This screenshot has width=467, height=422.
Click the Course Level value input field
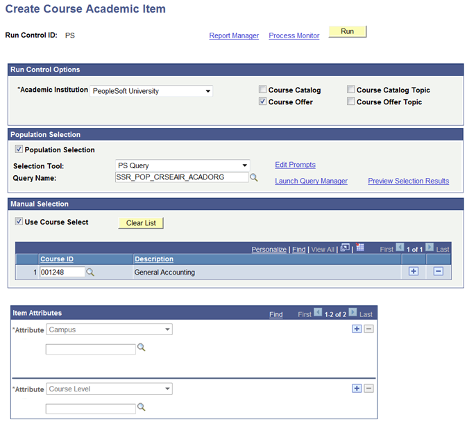[x=90, y=409]
